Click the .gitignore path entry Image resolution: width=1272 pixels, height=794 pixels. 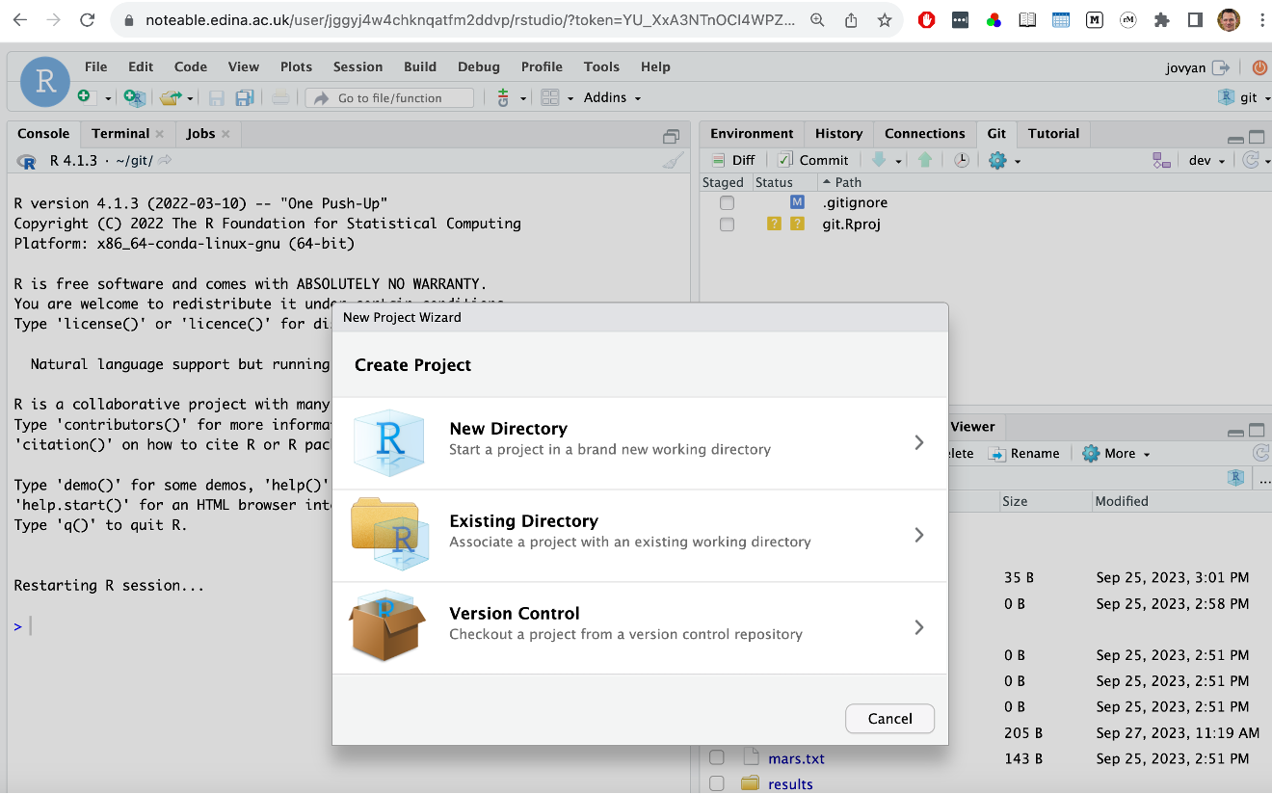855,202
